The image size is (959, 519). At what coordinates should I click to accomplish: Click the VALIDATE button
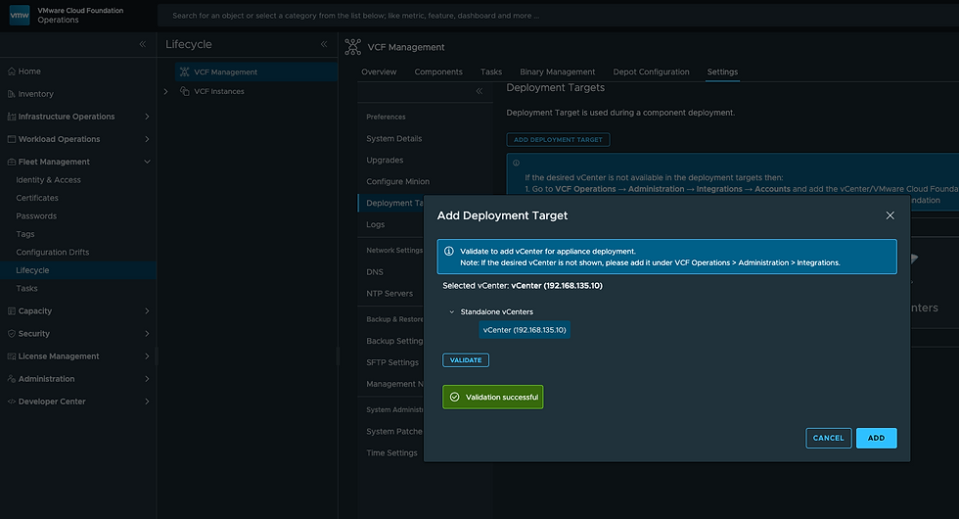point(466,360)
